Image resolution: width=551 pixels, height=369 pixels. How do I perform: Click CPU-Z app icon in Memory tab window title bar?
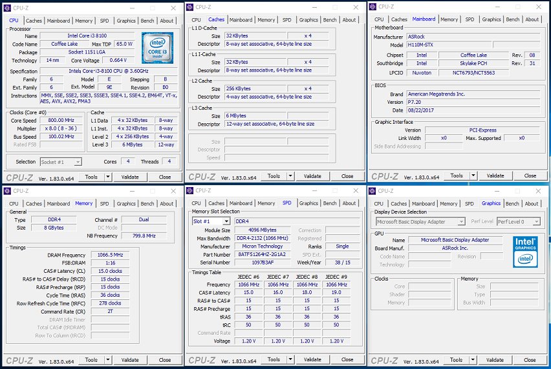(7, 191)
